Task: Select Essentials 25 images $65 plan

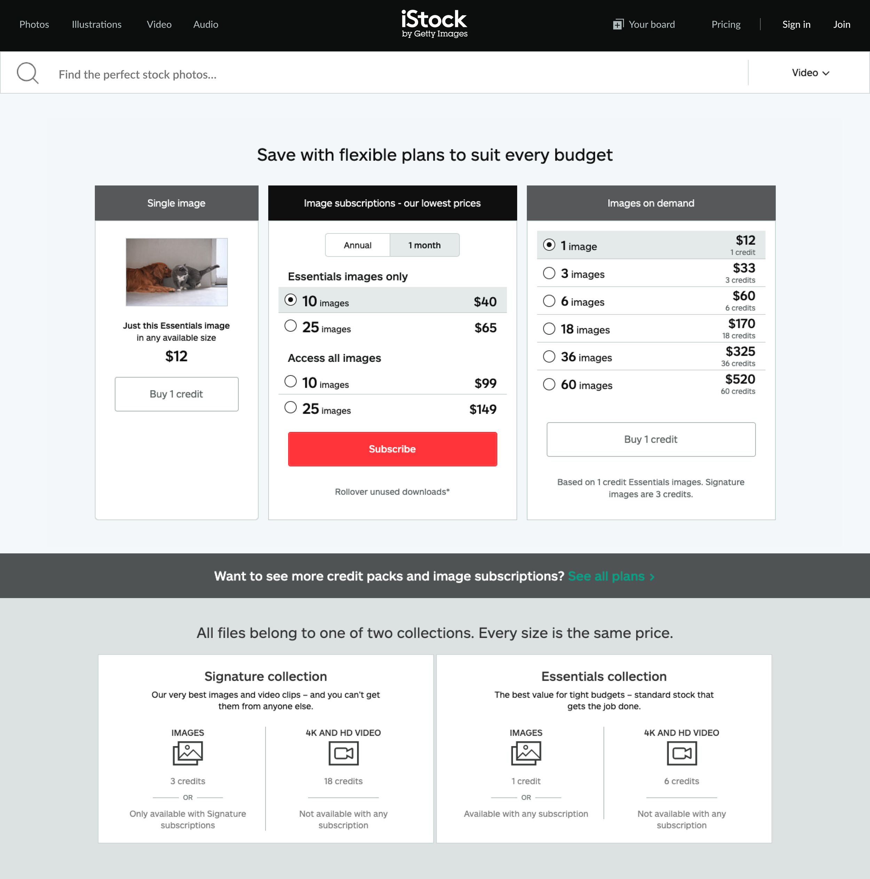Action: click(392, 327)
